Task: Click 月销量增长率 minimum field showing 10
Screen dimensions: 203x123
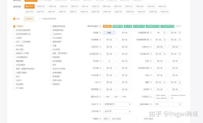Action: (158, 33)
